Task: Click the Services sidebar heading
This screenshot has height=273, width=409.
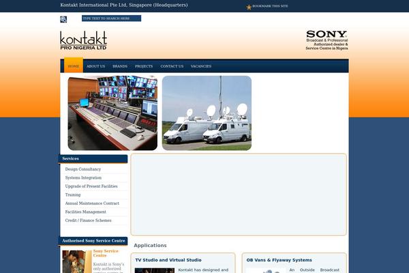Action: (x=93, y=159)
